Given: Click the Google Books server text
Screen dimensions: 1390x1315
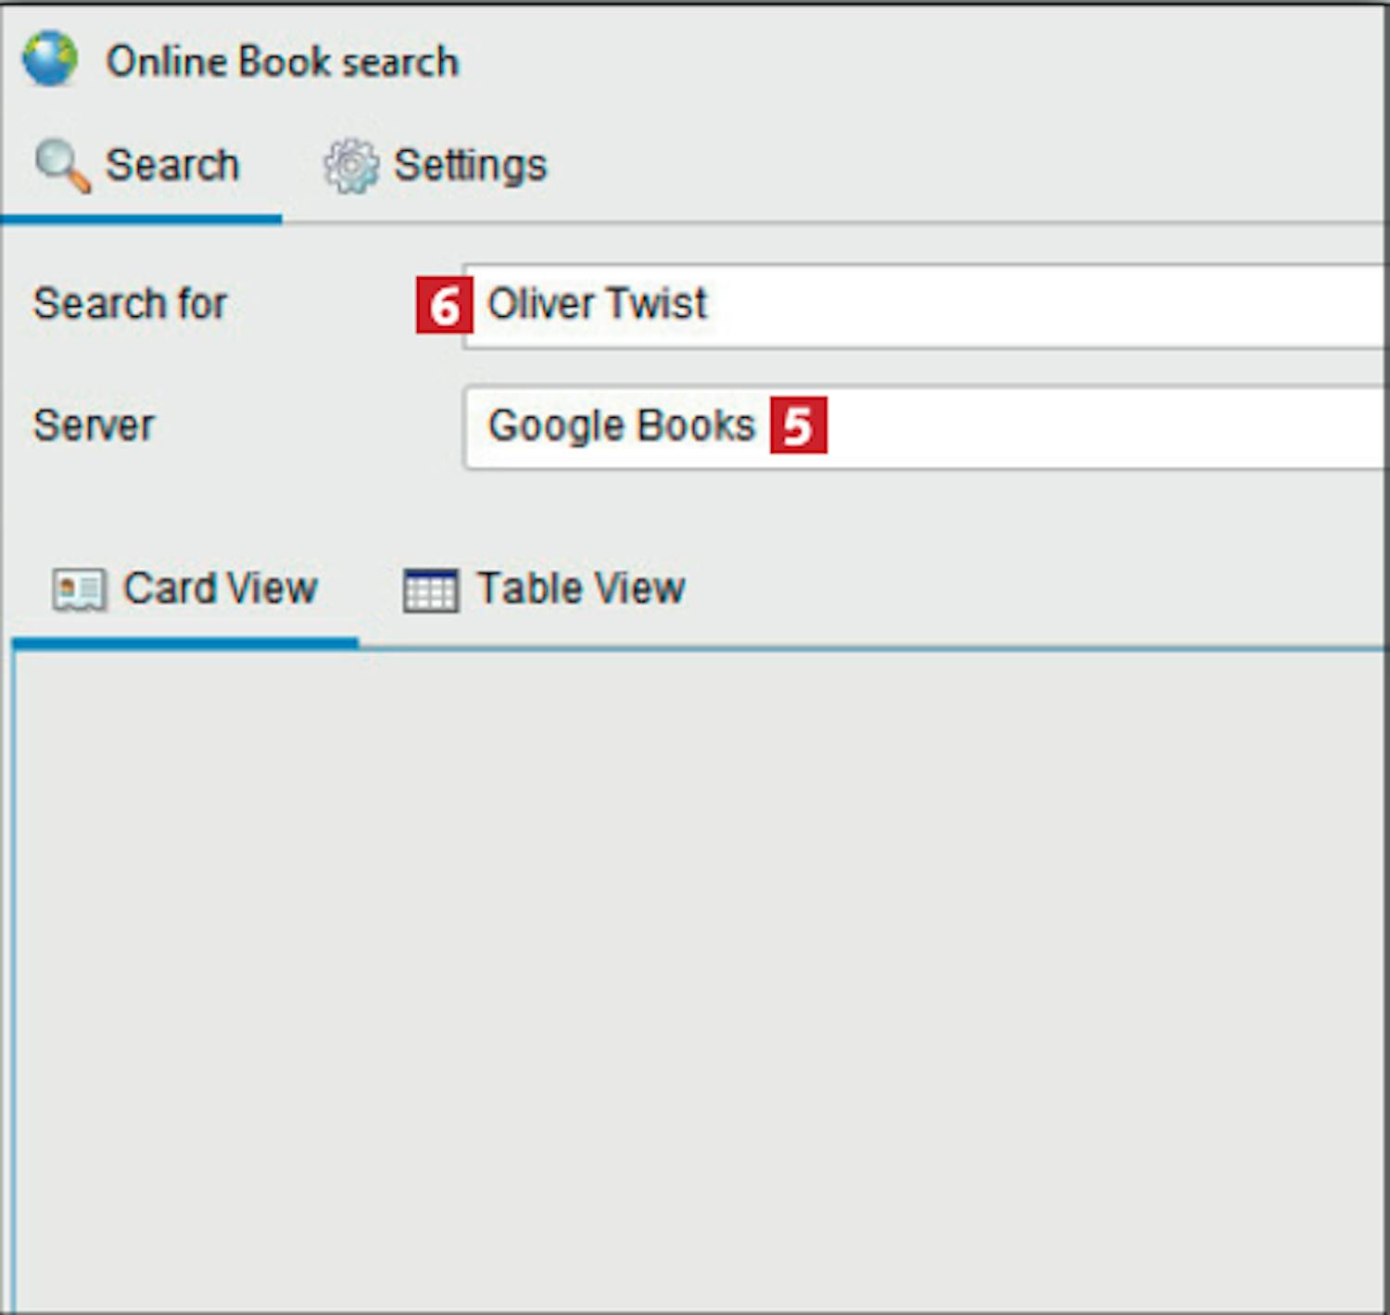Looking at the screenshot, I should tap(621, 426).
